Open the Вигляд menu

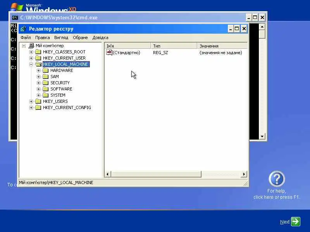[61, 38]
